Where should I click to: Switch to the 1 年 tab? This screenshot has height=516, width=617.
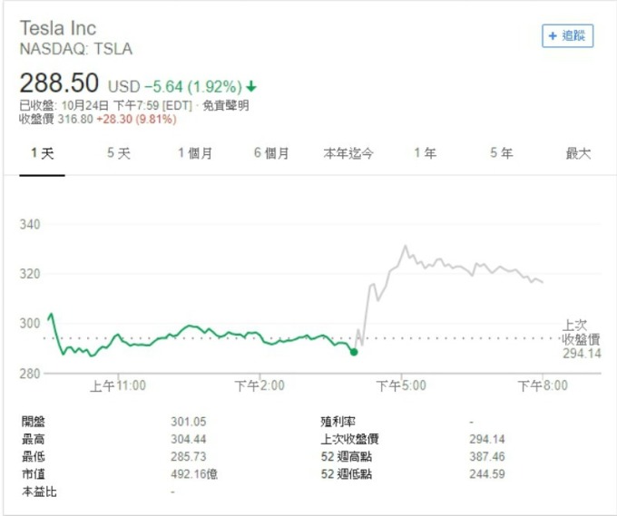pos(425,154)
